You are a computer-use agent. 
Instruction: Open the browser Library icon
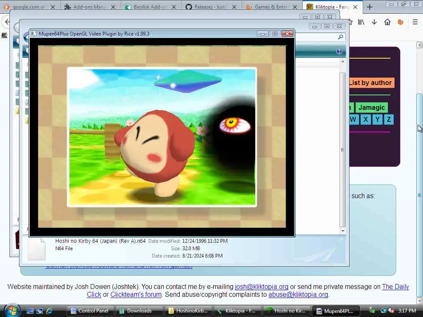(361, 22)
